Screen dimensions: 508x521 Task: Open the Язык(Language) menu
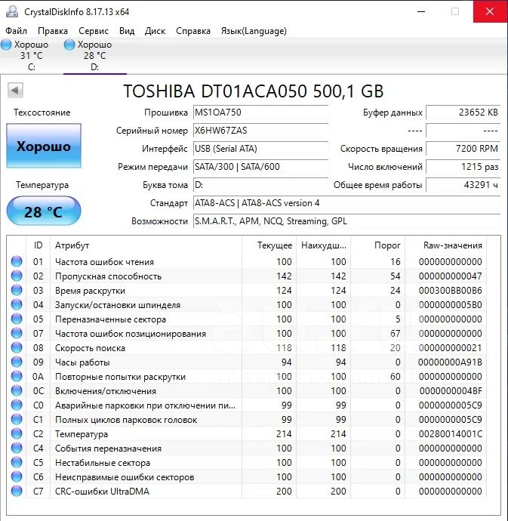(x=254, y=31)
